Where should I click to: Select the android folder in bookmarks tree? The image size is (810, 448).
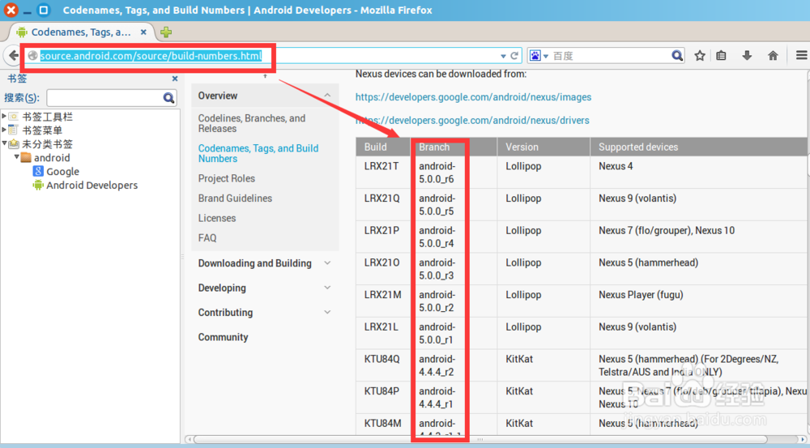pos(52,158)
